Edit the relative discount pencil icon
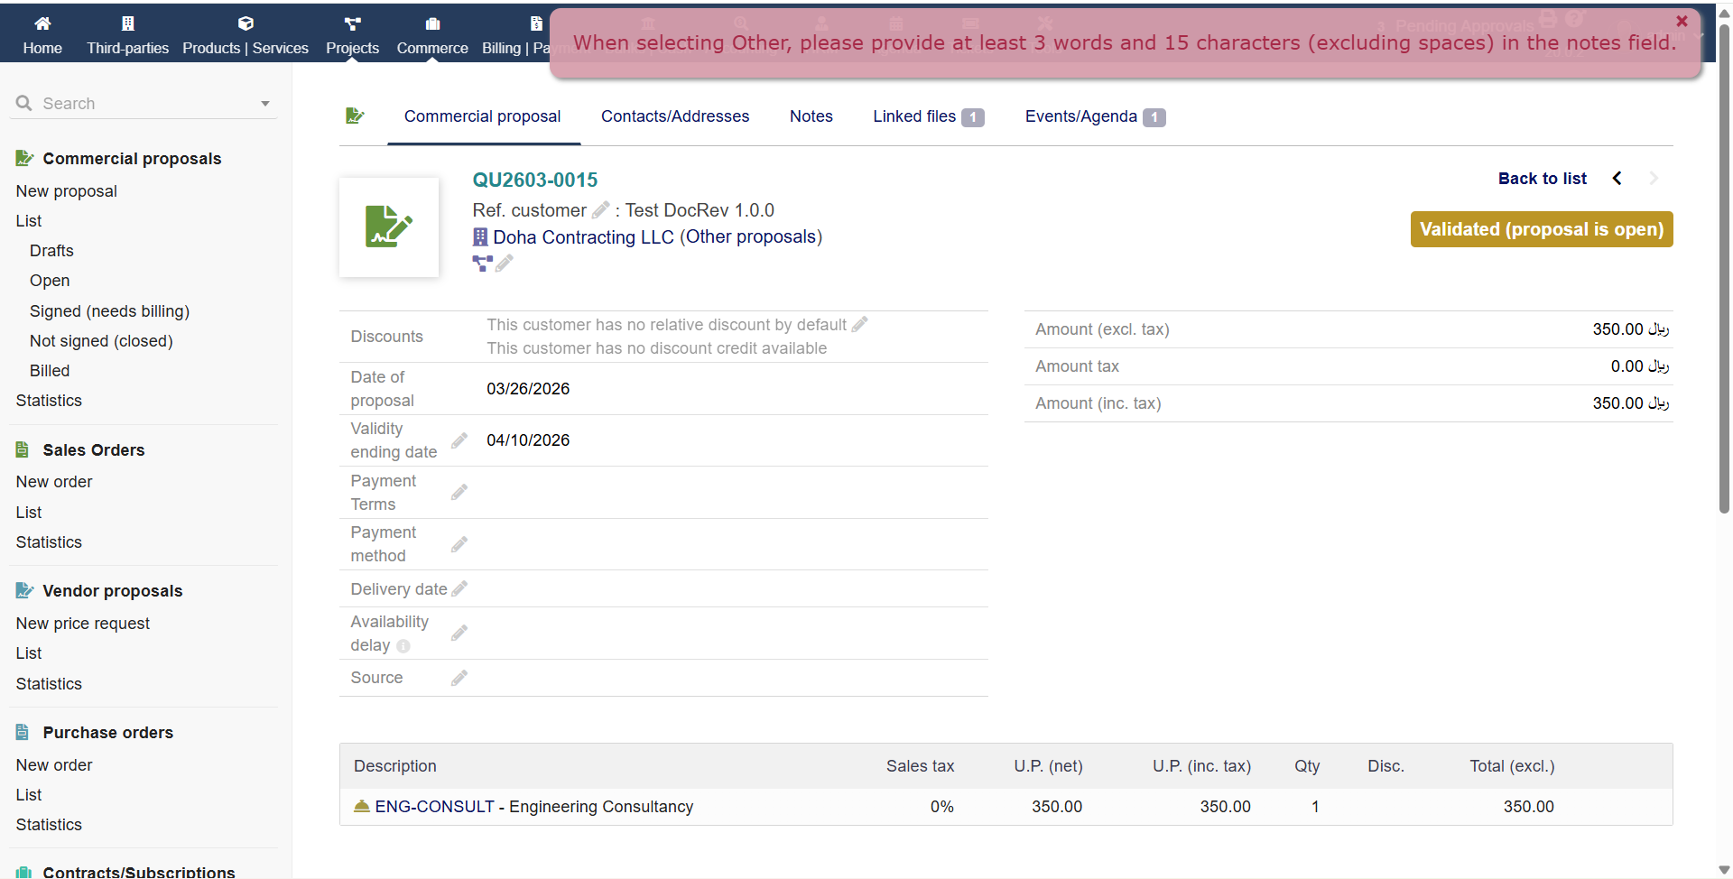 (x=859, y=324)
